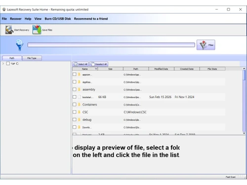Sort by the Created Date column header
This screenshot has width=247, height=185.
click(187, 69)
